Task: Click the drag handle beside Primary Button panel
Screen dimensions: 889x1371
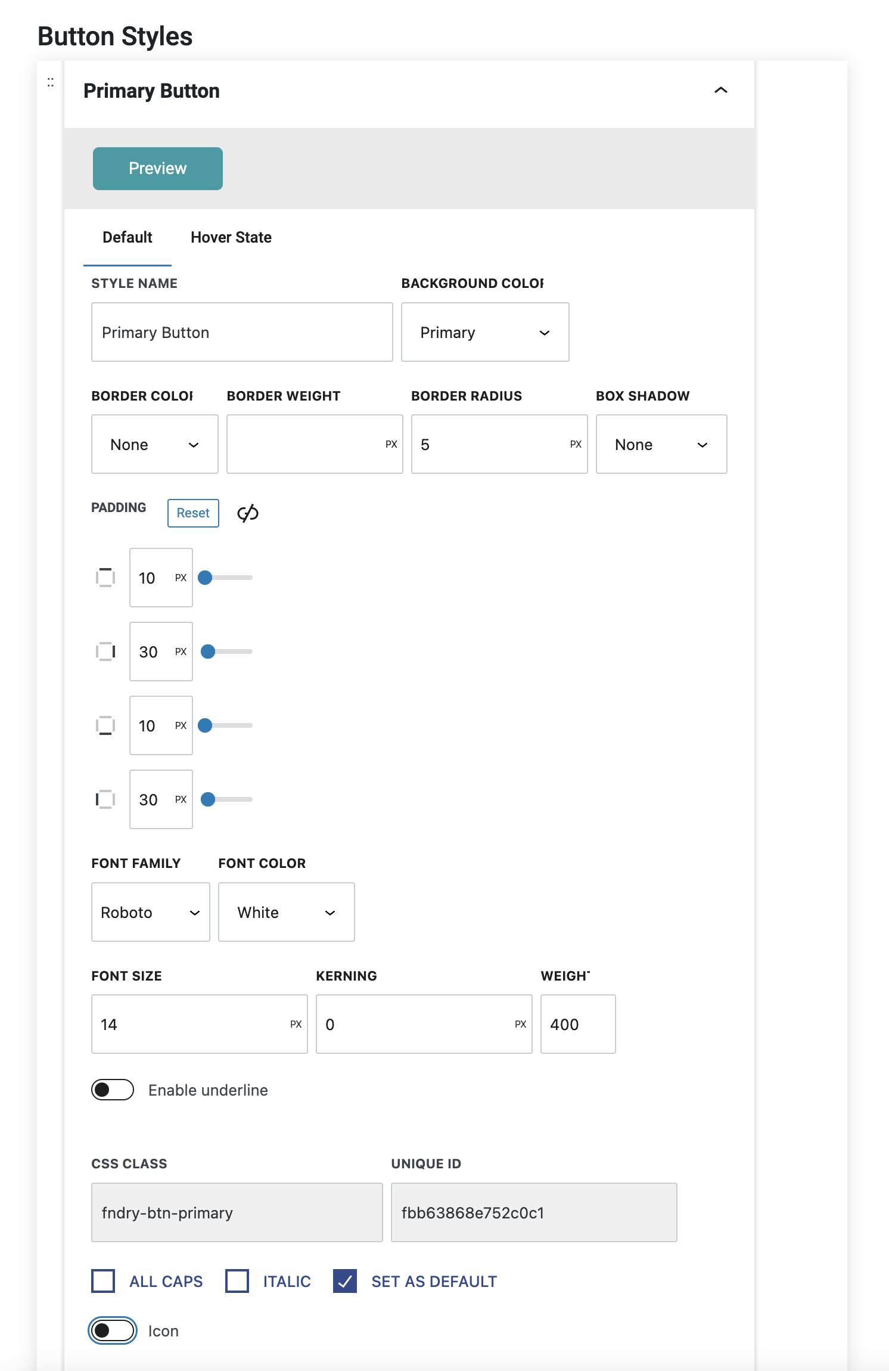Action: (x=51, y=82)
